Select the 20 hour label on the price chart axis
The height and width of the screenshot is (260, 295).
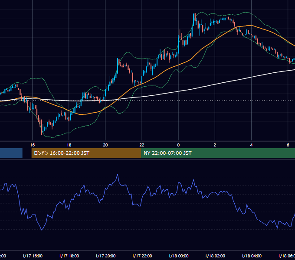[105, 145]
